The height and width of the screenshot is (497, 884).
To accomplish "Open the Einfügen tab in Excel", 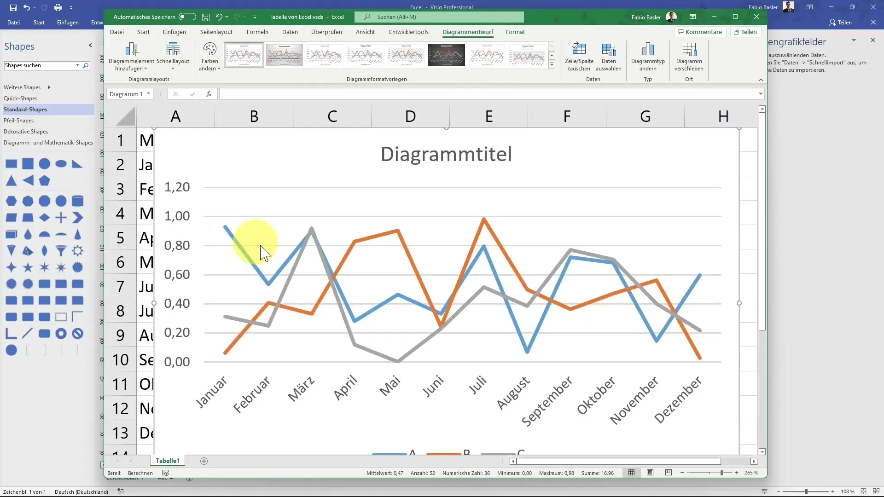I will click(174, 32).
